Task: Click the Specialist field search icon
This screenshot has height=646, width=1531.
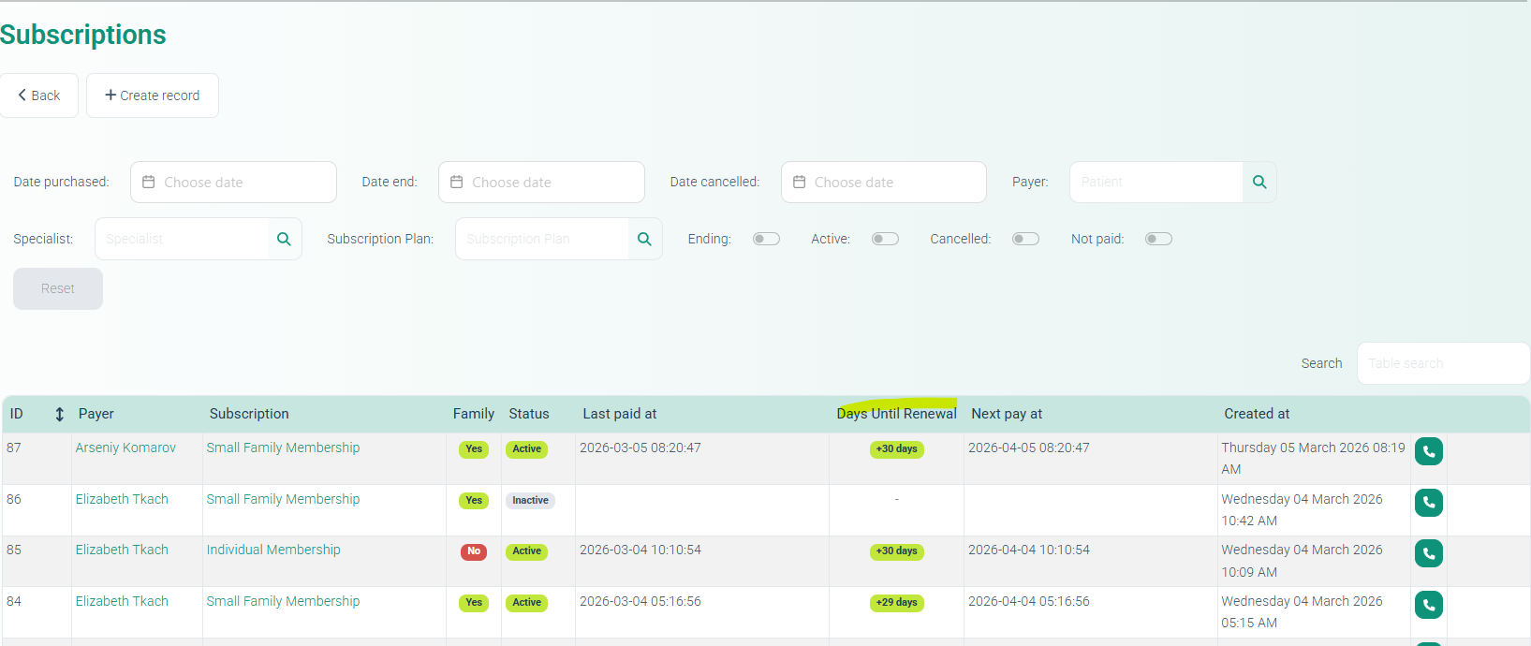Action: pos(284,240)
